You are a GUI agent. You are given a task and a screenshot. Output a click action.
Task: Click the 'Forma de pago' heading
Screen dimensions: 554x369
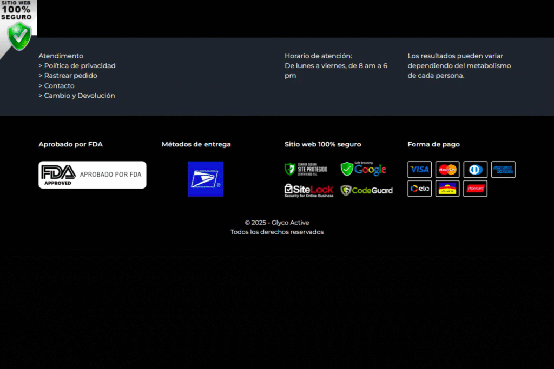[433, 144]
